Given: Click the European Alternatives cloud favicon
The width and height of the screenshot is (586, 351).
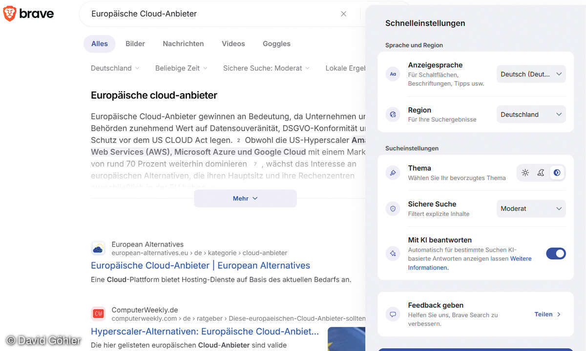Looking at the screenshot, I should pos(98,248).
